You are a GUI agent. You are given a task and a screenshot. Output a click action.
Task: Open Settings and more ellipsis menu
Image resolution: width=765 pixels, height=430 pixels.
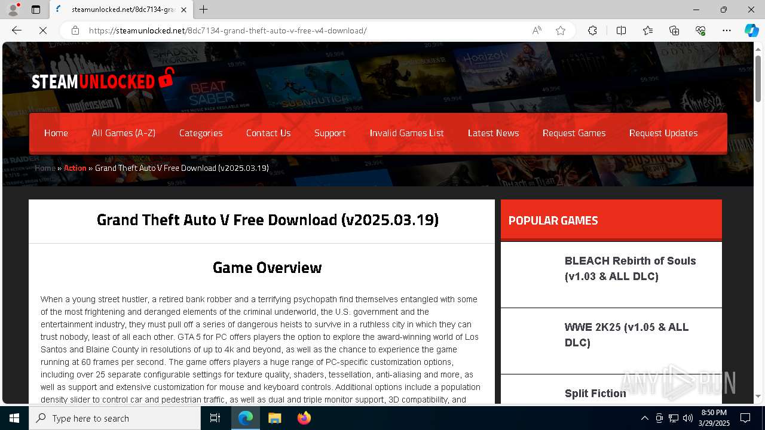727,30
